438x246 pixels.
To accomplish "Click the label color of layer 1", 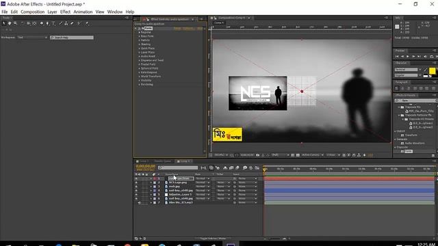I will tap(155, 178).
